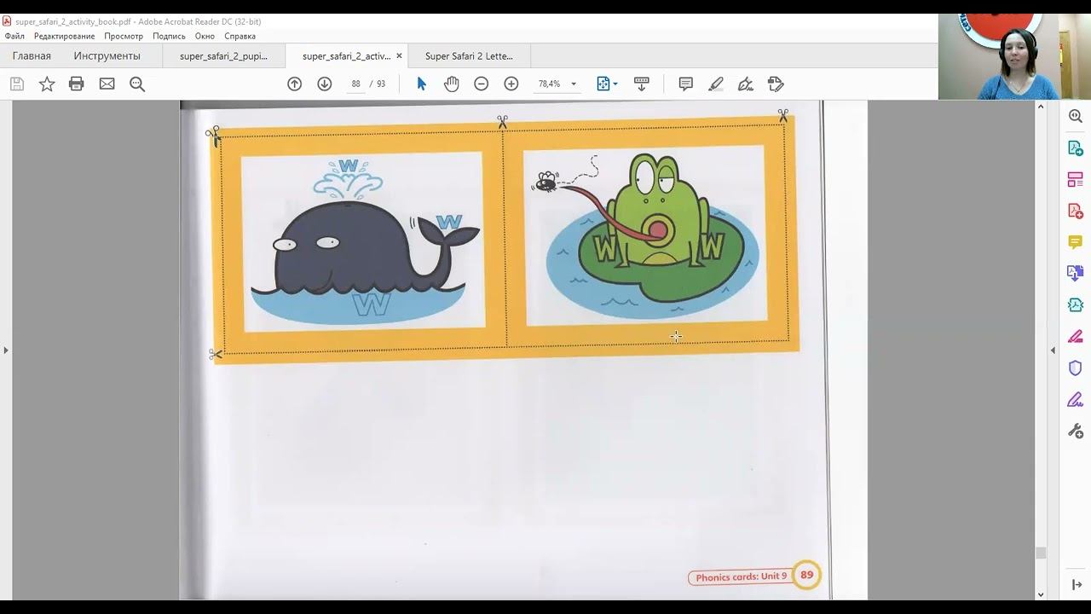
Task: Switch to the Главная tab
Action: [32, 56]
